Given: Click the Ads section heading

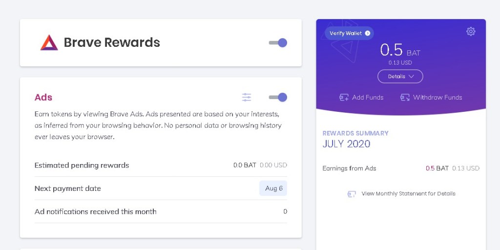Looking at the screenshot, I should click(x=43, y=98).
